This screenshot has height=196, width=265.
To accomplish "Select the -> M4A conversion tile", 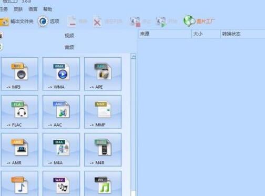I will pos(61,150).
